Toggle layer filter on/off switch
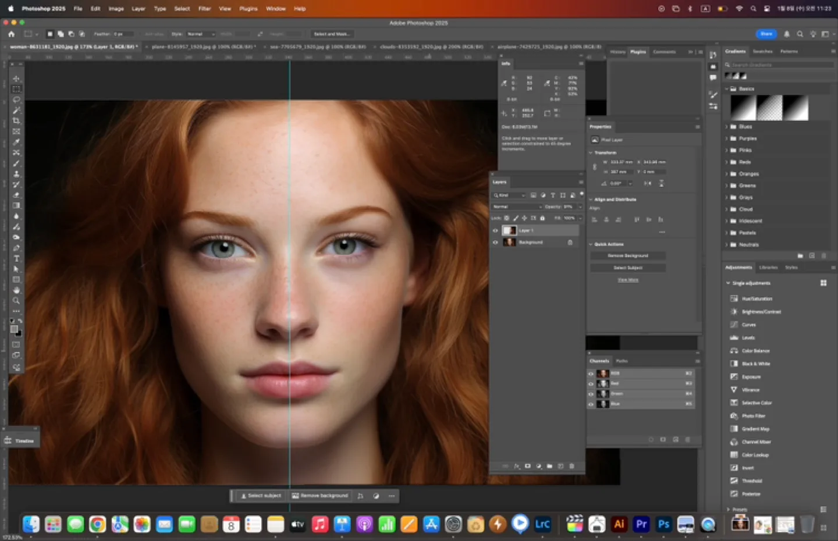Screen dimensions: 838x541 [581, 194]
